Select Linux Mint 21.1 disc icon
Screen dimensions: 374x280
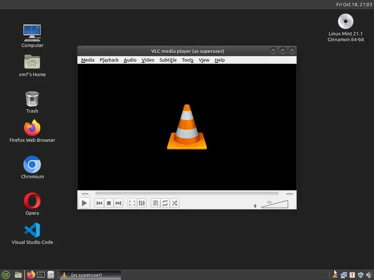point(346,28)
